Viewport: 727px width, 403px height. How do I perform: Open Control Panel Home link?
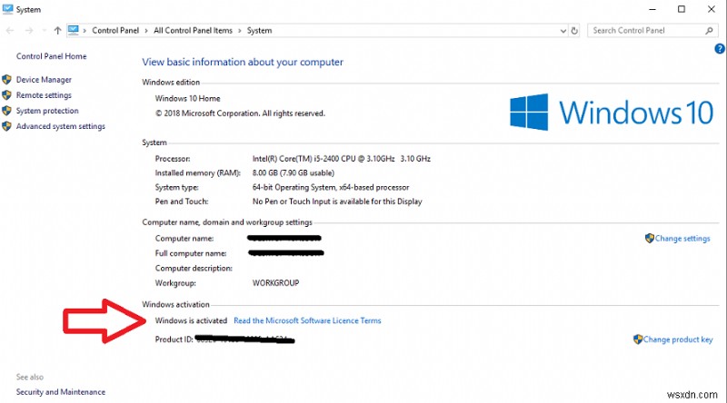pos(52,56)
